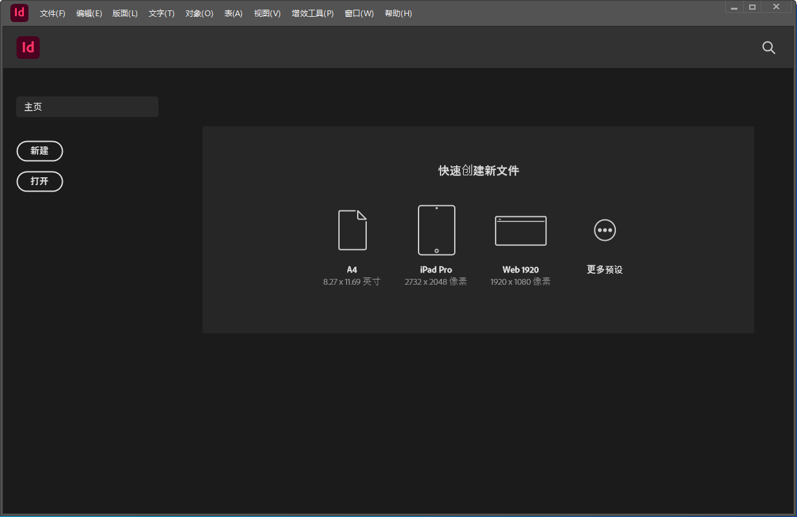Choose the iPad Pro tablet preset icon

(x=437, y=230)
